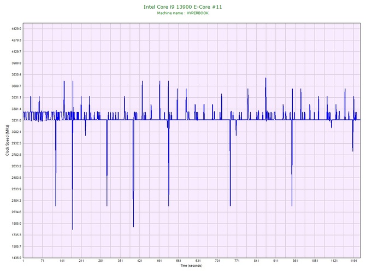Screen dimensions: 366x275
Task: Select the 631 seconds x-axis label
Action: pyautogui.click(x=198, y=261)
